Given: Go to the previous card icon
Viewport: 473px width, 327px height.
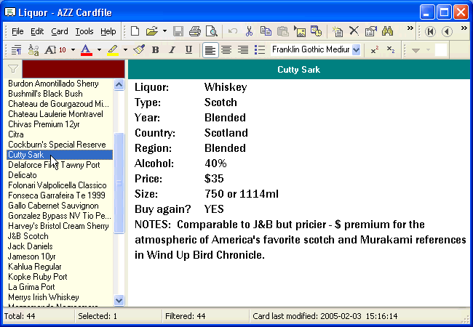Looking at the screenshot, I should point(447,31).
